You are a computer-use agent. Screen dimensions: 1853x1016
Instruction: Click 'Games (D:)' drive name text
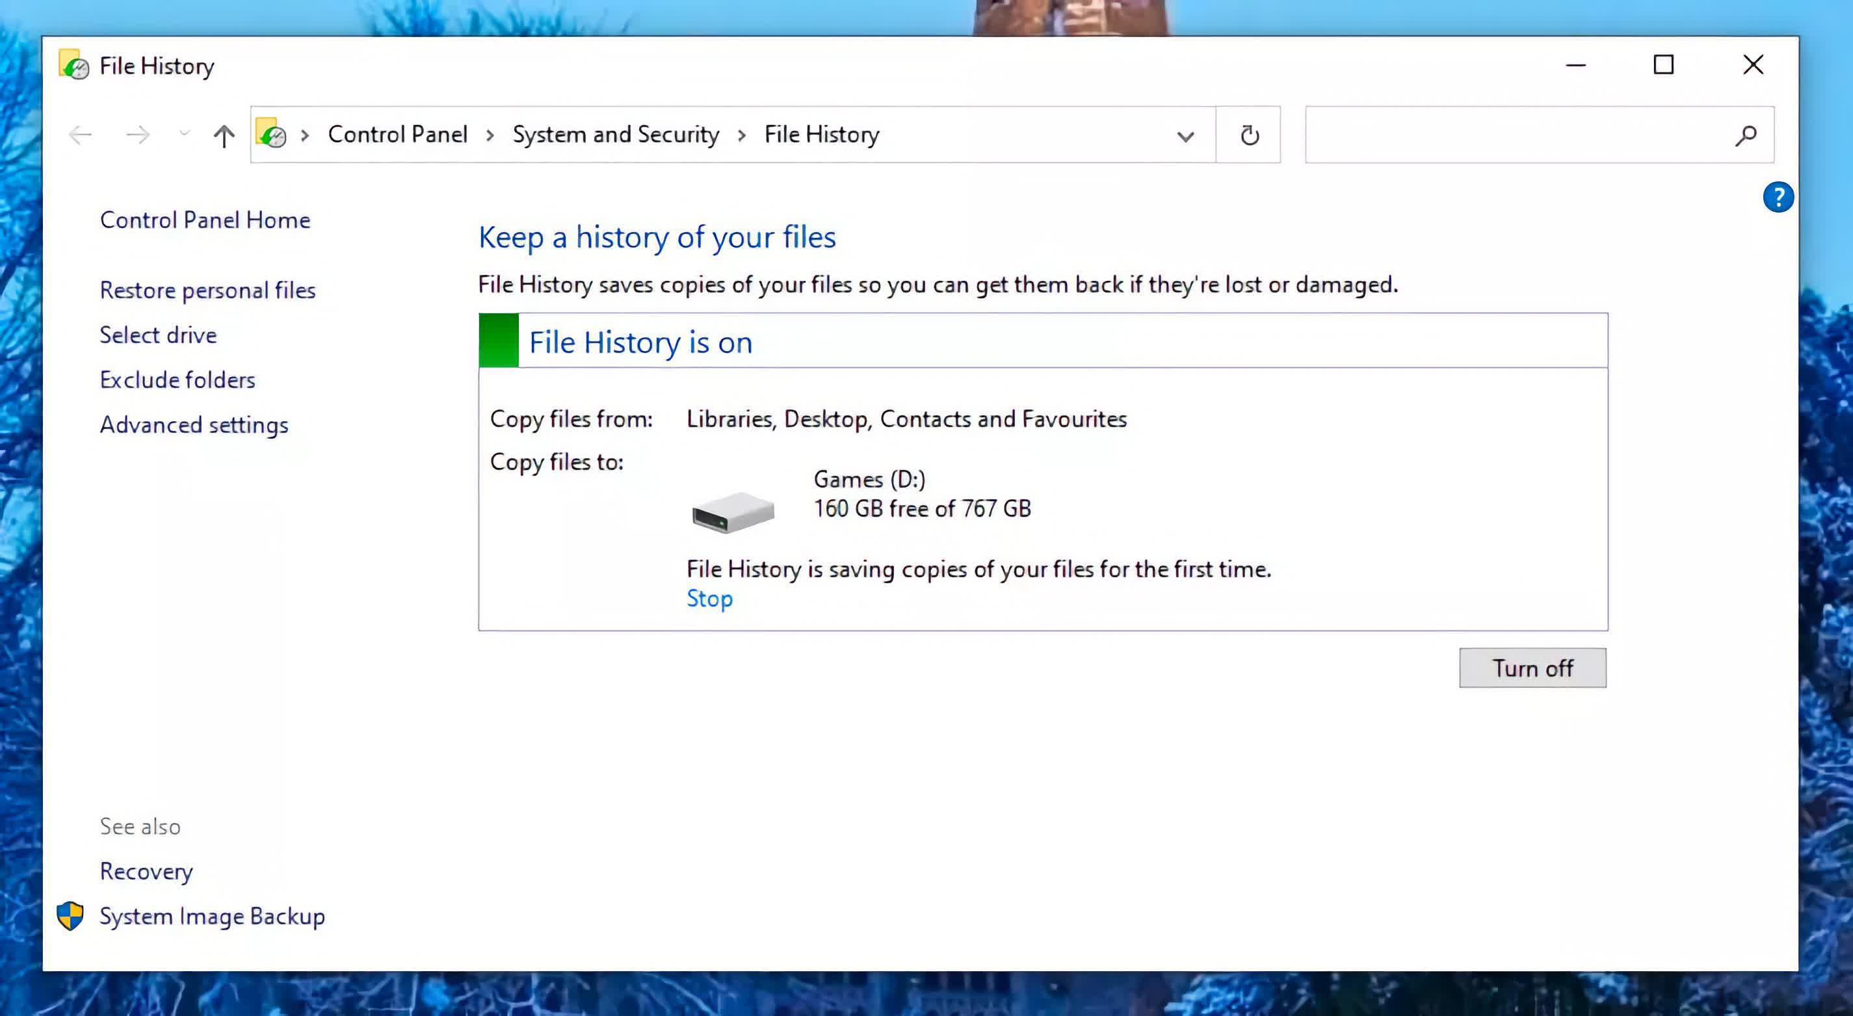coord(869,480)
